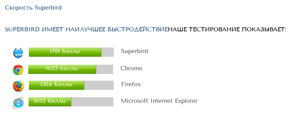Image resolution: width=295 pixels, height=115 pixels.
Task: Click the Superbird имеет наилучшее быстродействие text
Action: [x=86, y=29]
